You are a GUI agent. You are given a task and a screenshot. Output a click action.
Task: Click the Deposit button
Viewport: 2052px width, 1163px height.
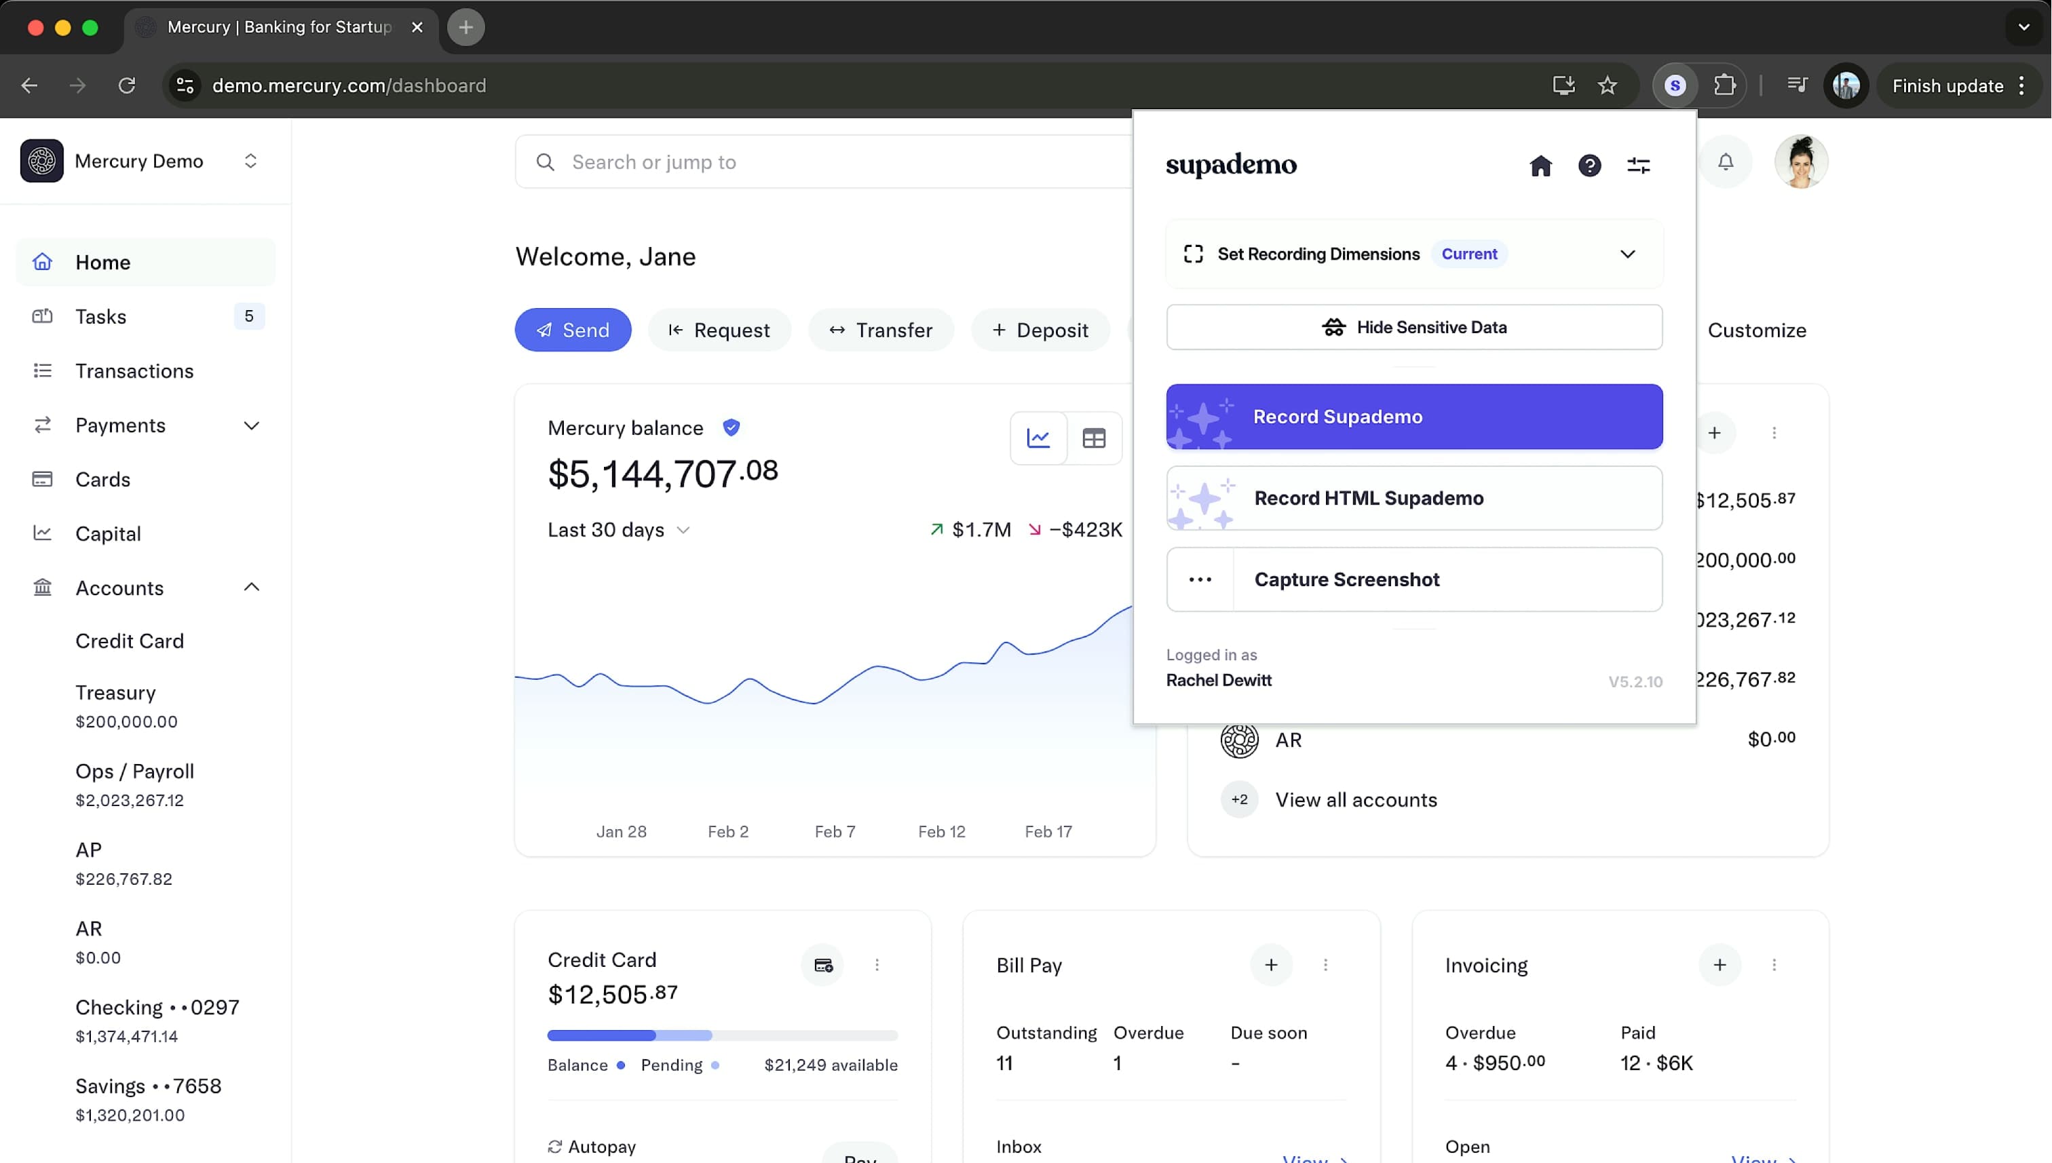click(1040, 330)
